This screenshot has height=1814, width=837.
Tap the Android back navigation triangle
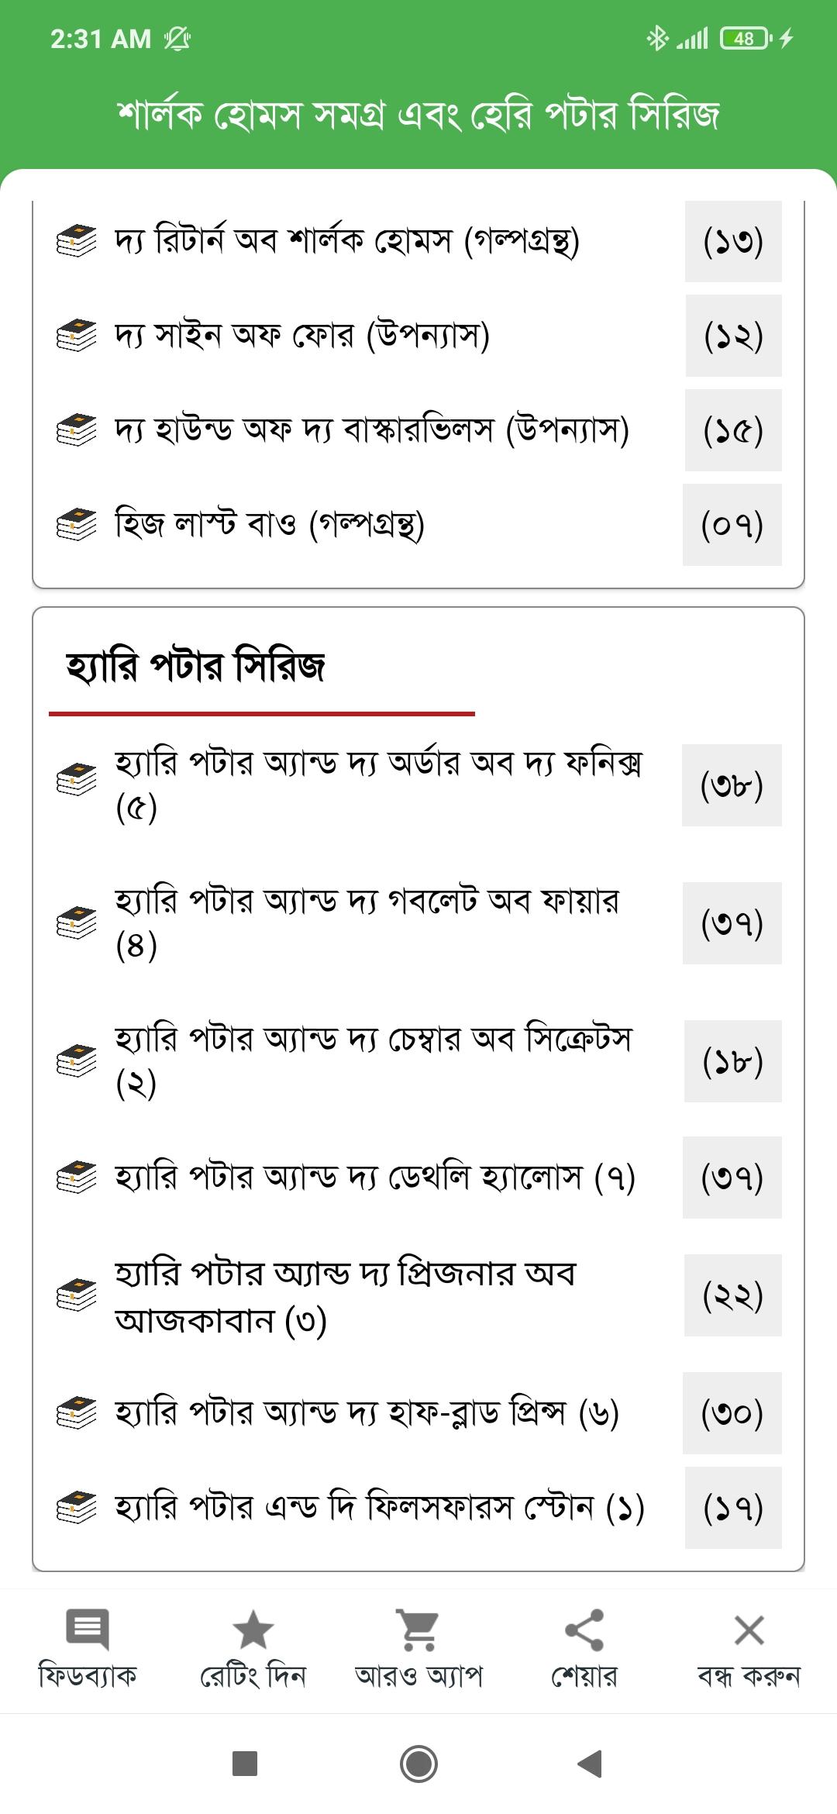click(591, 1764)
